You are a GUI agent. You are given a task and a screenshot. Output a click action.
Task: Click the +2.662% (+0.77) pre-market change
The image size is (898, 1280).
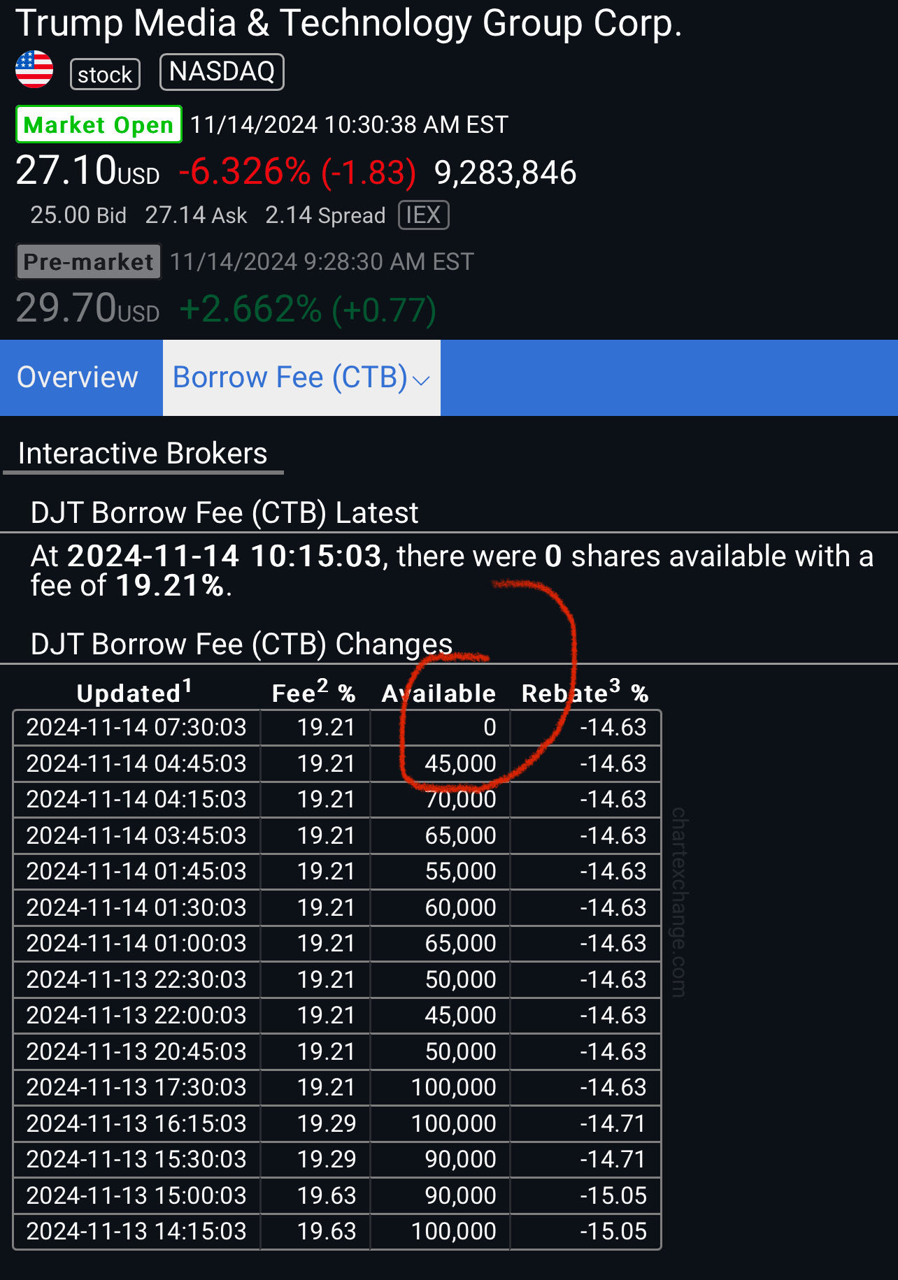308,310
